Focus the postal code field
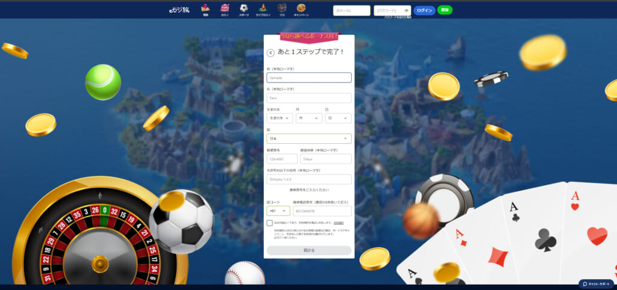The height and width of the screenshot is (290, 617). [282, 159]
